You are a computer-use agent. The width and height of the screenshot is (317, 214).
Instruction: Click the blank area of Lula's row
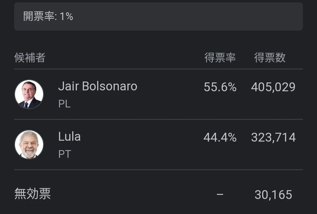click(141, 145)
